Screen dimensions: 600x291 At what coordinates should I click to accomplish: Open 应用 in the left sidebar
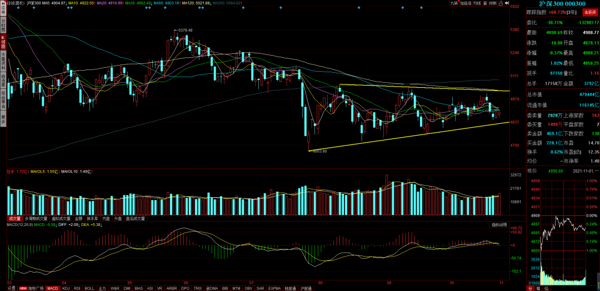pos(3,9)
